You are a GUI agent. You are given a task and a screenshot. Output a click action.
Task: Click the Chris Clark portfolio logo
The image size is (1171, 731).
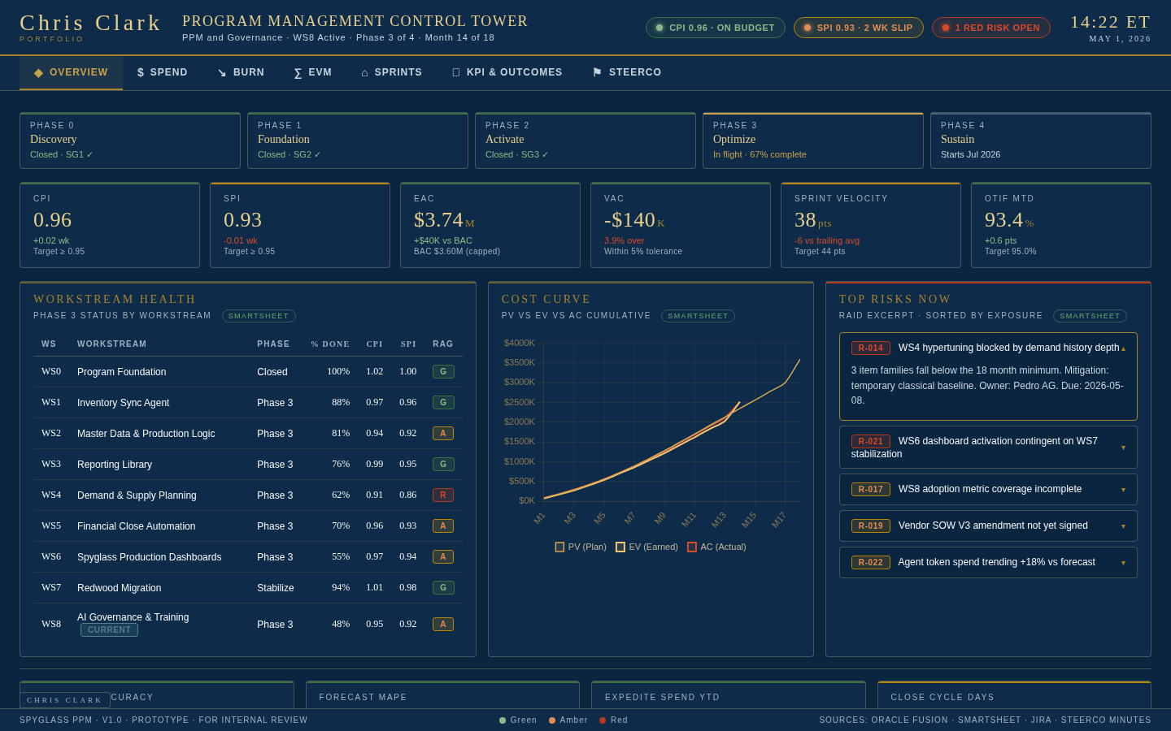coord(90,27)
